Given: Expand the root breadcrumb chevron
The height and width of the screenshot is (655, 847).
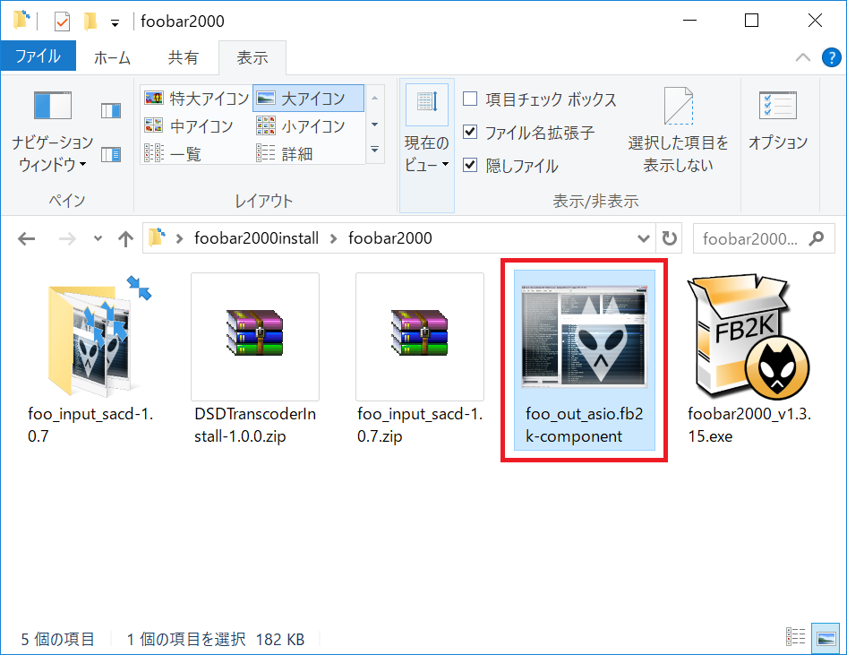Looking at the screenshot, I should pos(179,238).
